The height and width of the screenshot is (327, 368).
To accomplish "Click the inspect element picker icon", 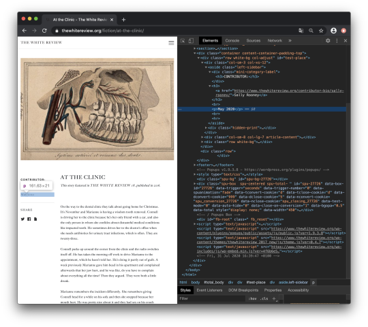I will click(183, 41).
